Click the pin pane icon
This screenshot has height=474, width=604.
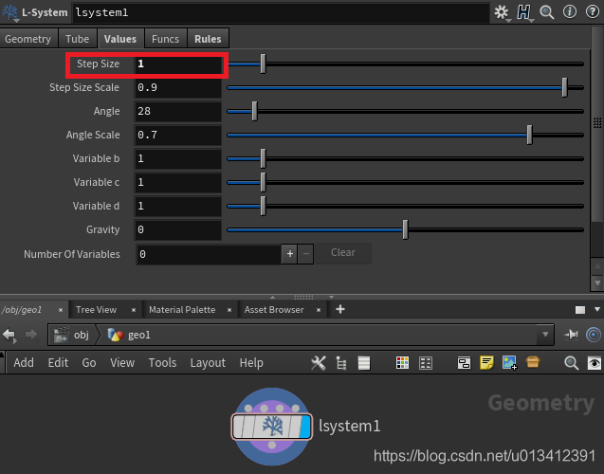(571, 335)
